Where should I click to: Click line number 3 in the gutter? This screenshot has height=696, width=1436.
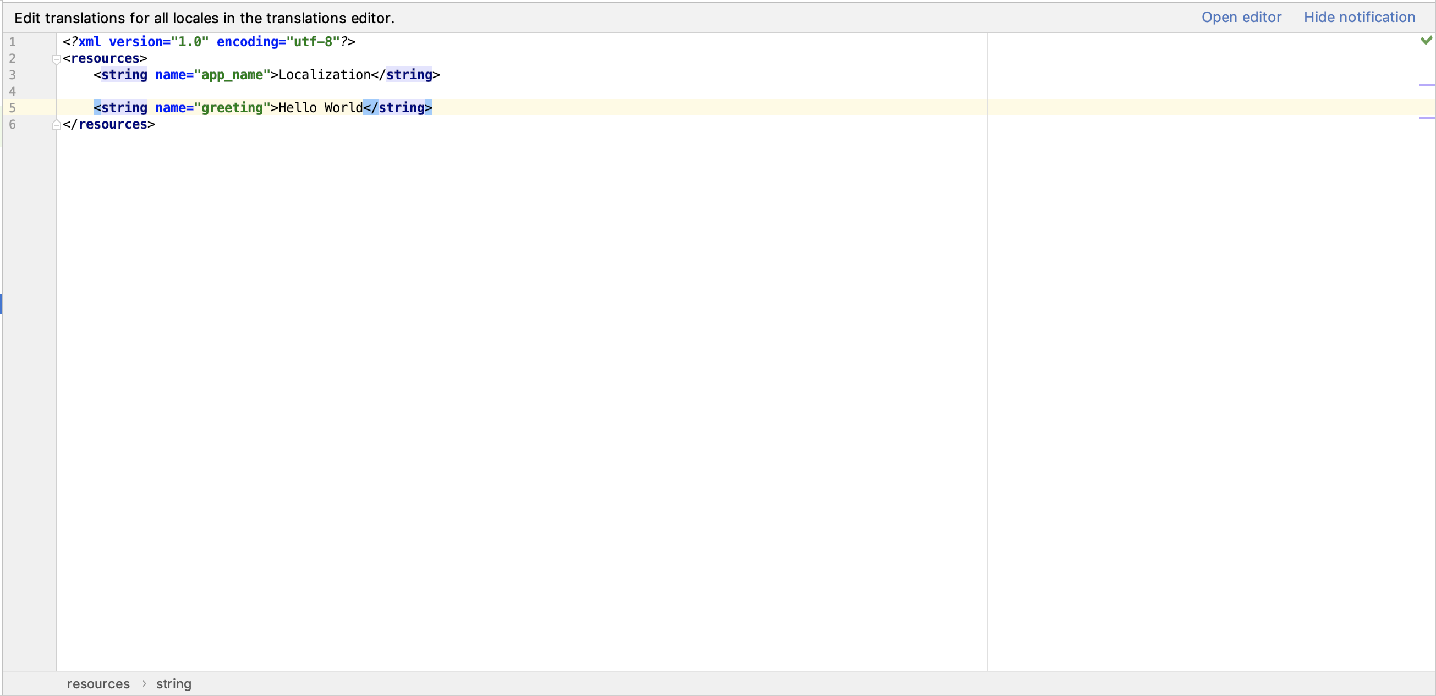tap(12, 75)
